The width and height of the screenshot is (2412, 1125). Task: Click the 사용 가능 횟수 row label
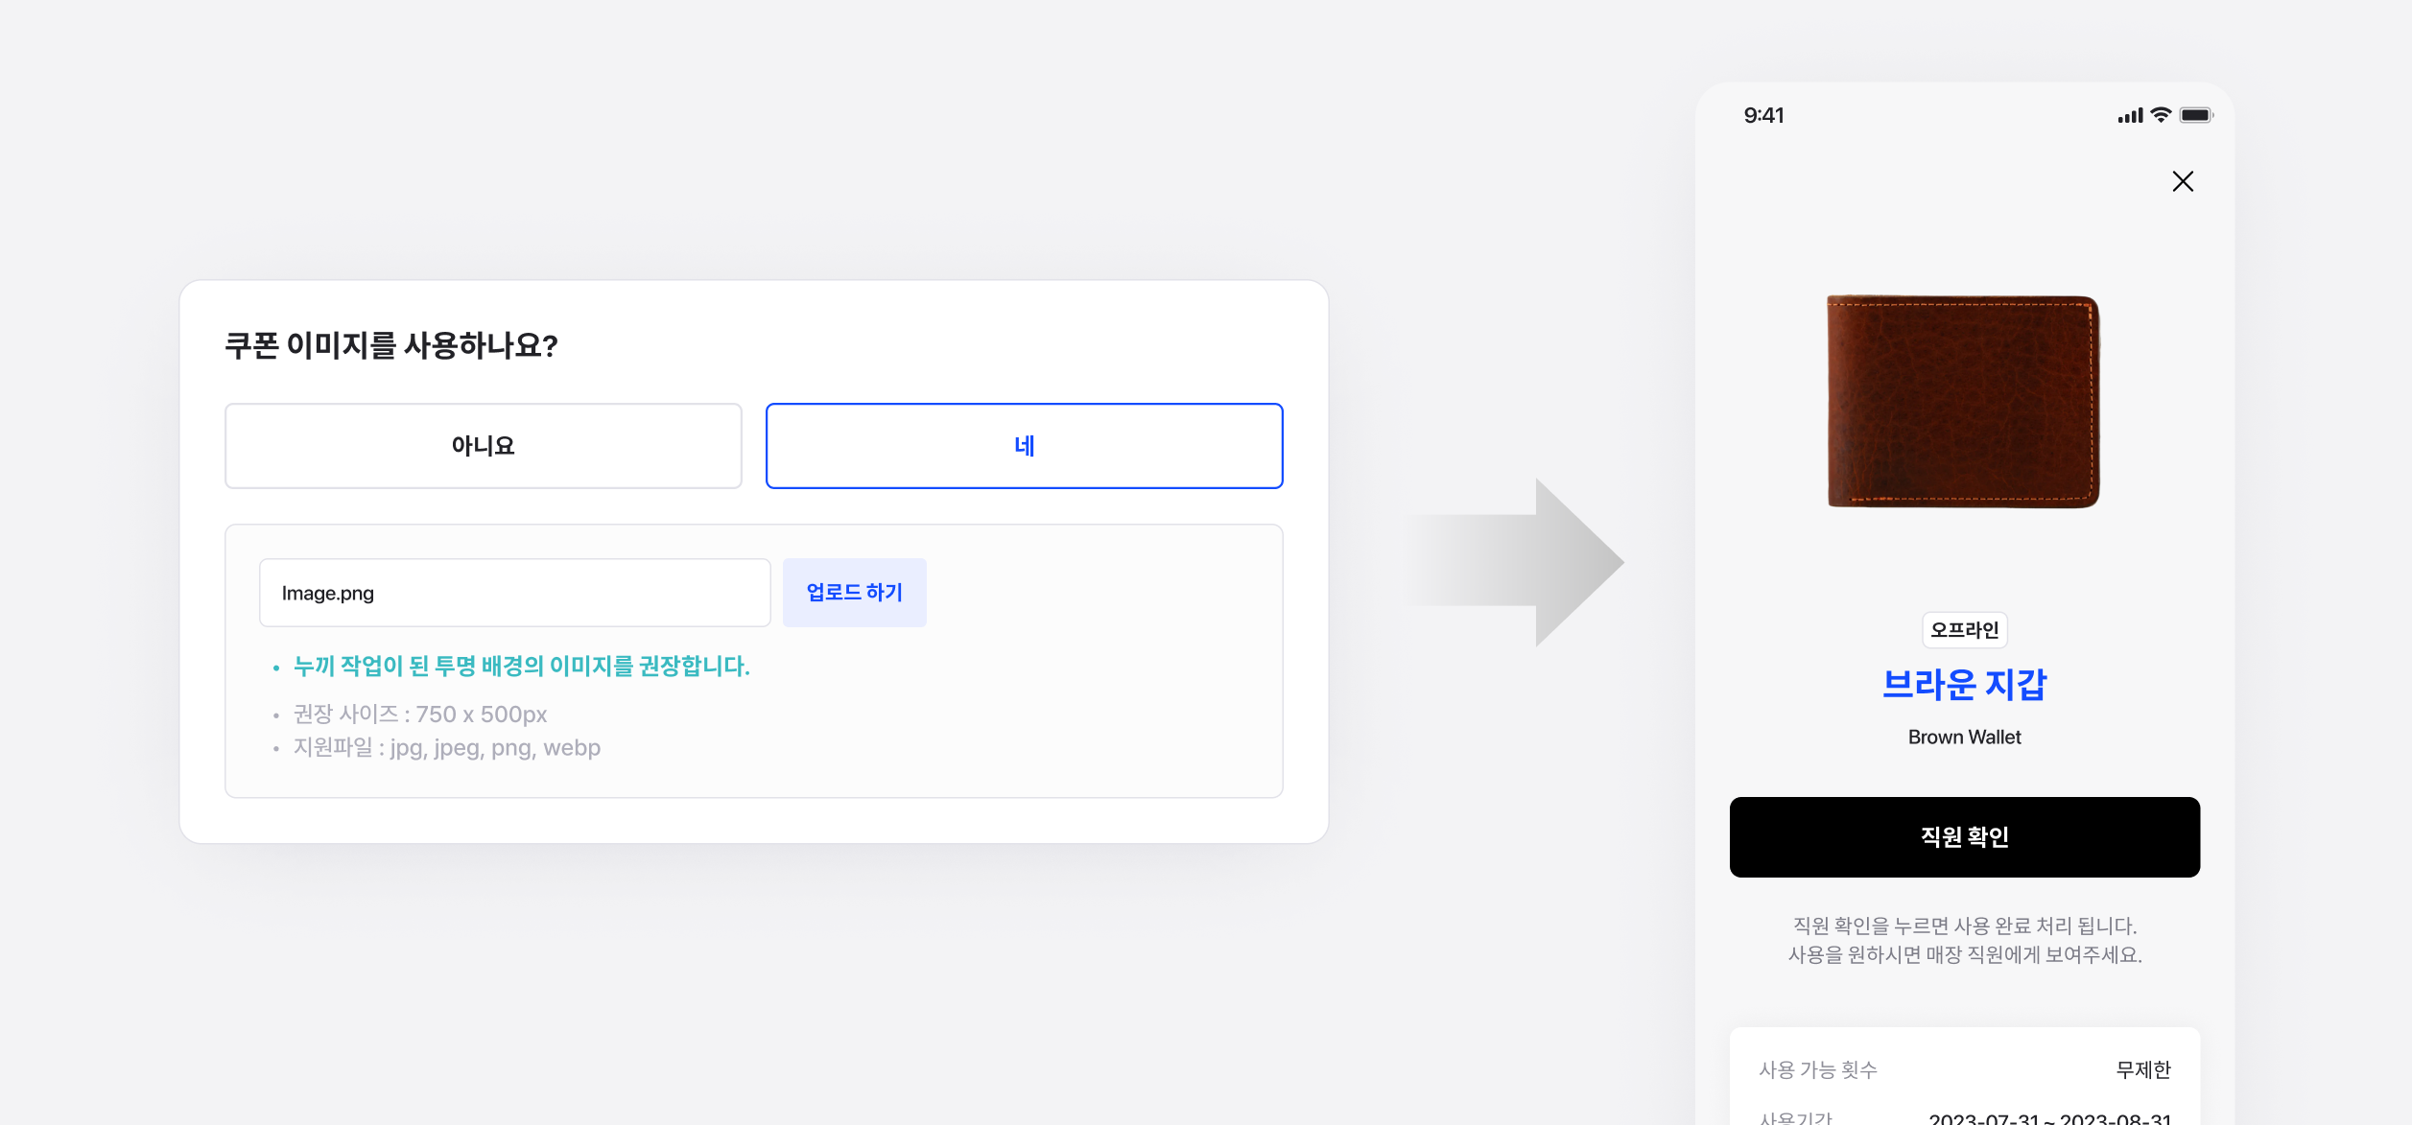pyautogui.click(x=1818, y=1069)
